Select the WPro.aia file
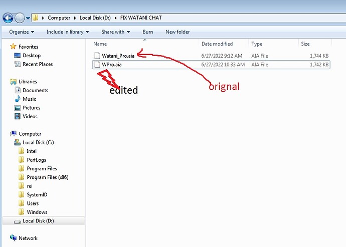 pos(211,65)
